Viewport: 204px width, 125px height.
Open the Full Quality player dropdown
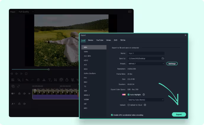(x=26, y=12)
